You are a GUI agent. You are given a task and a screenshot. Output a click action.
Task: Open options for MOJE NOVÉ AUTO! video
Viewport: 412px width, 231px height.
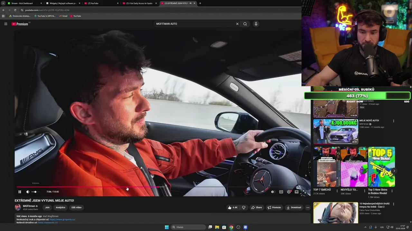coord(393,121)
